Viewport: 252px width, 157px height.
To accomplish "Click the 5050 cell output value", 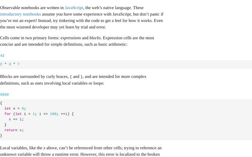I will click(4, 95).
